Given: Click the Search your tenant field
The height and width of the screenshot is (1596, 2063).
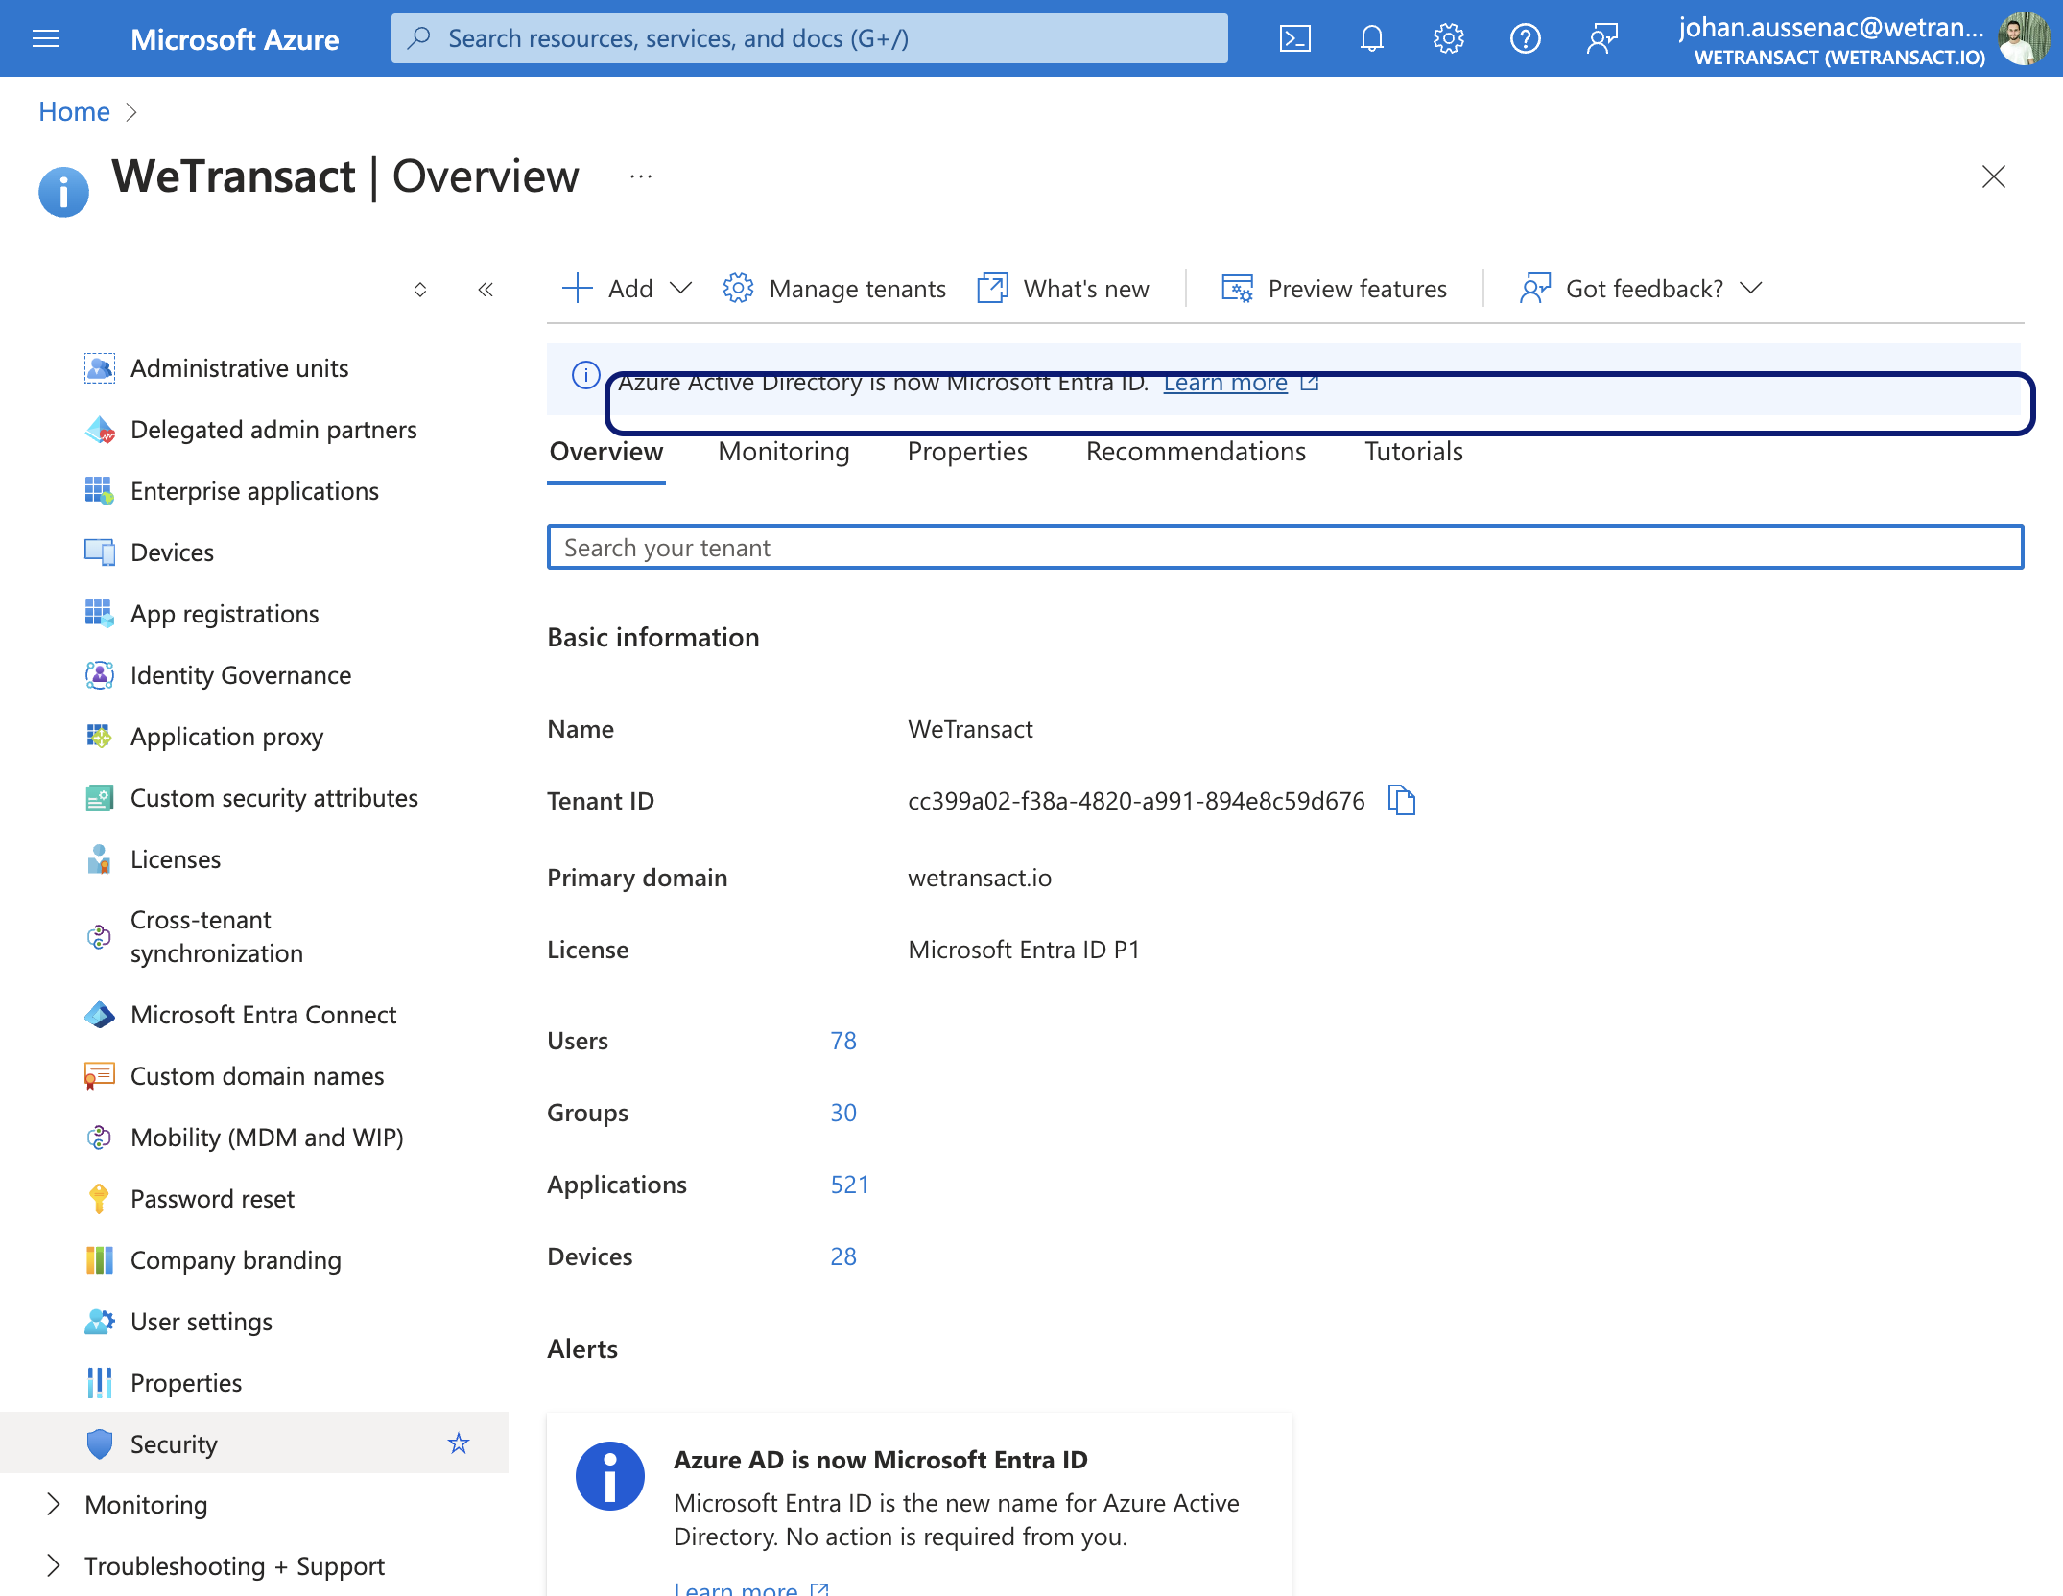Looking at the screenshot, I should pyautogui.click(x=1285, y=547).
